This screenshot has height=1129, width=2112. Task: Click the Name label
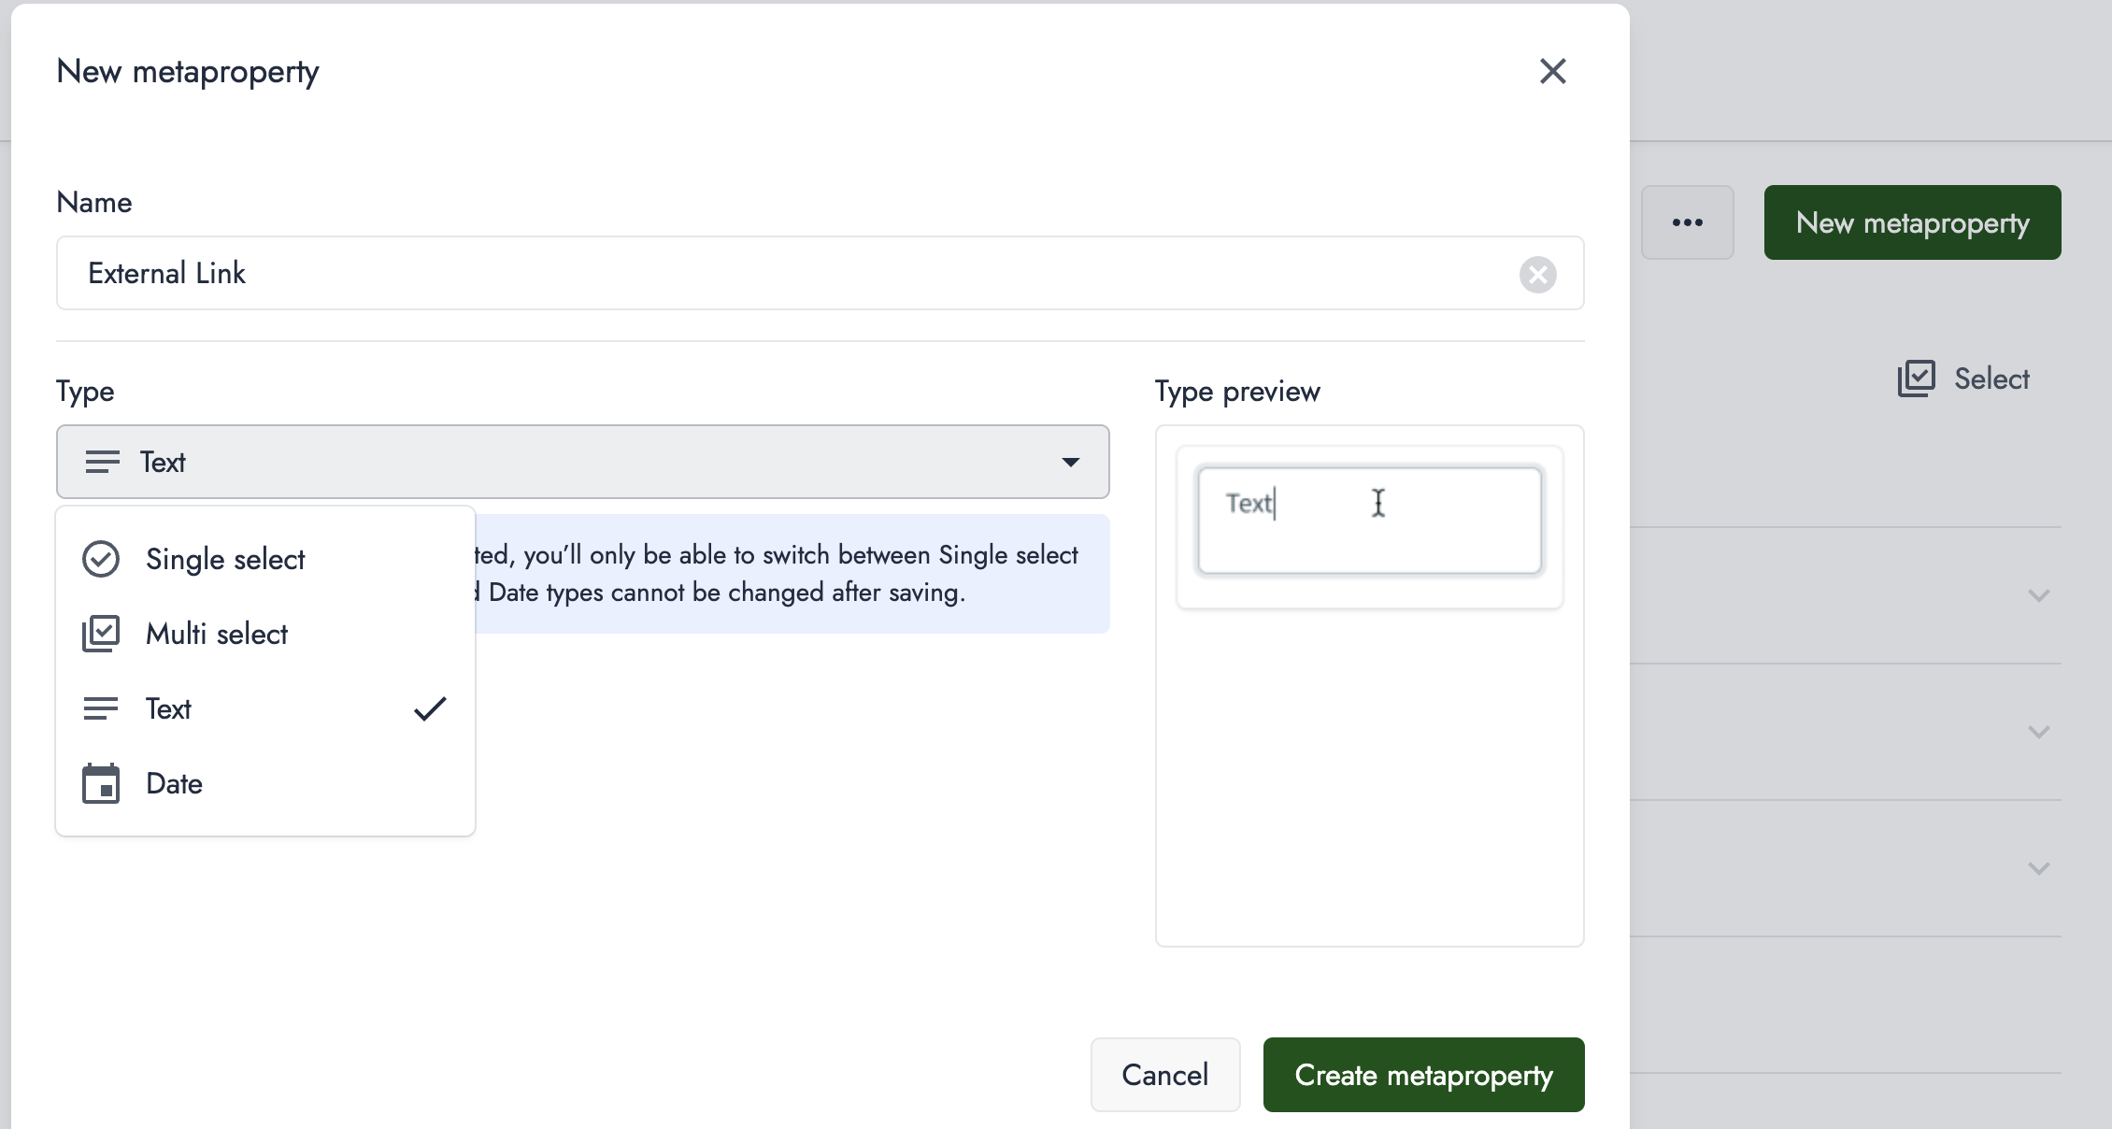pos(94,202)
